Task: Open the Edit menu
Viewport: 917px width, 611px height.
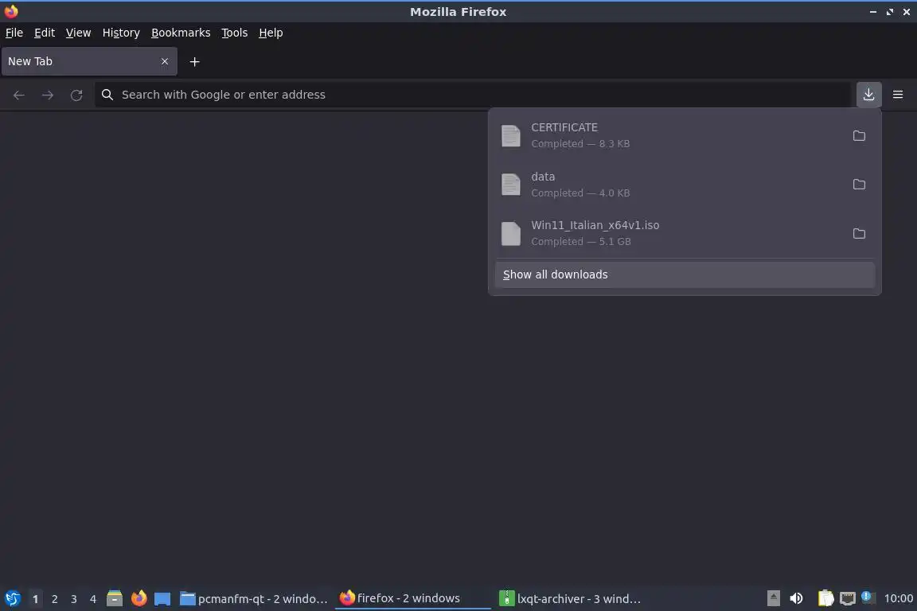Action: [x=45, y=33]
